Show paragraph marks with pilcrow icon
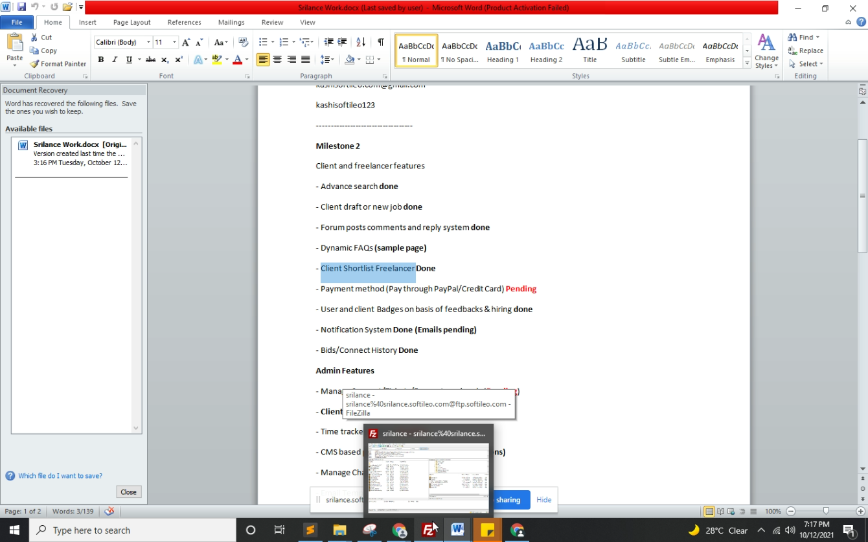This screenshot has height=542, width=868. click(x=381, y=42)
